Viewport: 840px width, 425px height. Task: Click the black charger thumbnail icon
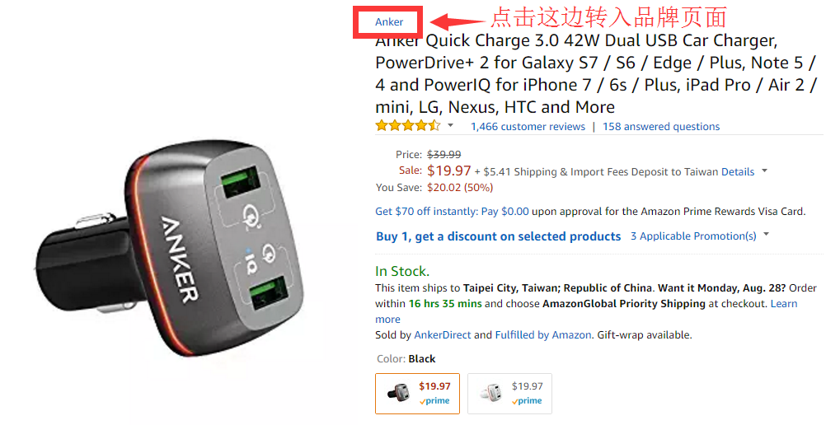point(399,394)
